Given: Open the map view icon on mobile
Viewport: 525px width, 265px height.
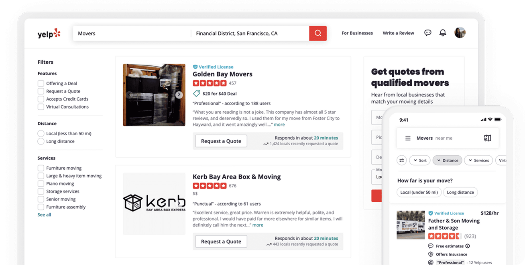Looking at the screenshot, I should click(x=487, y=138).
